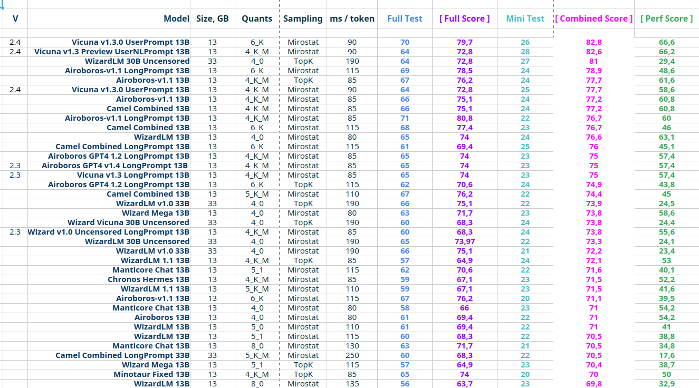Viewport: 699px width, 388px height.
Task: Select the "Model" column header cell
Action: (x=109, y=18)
